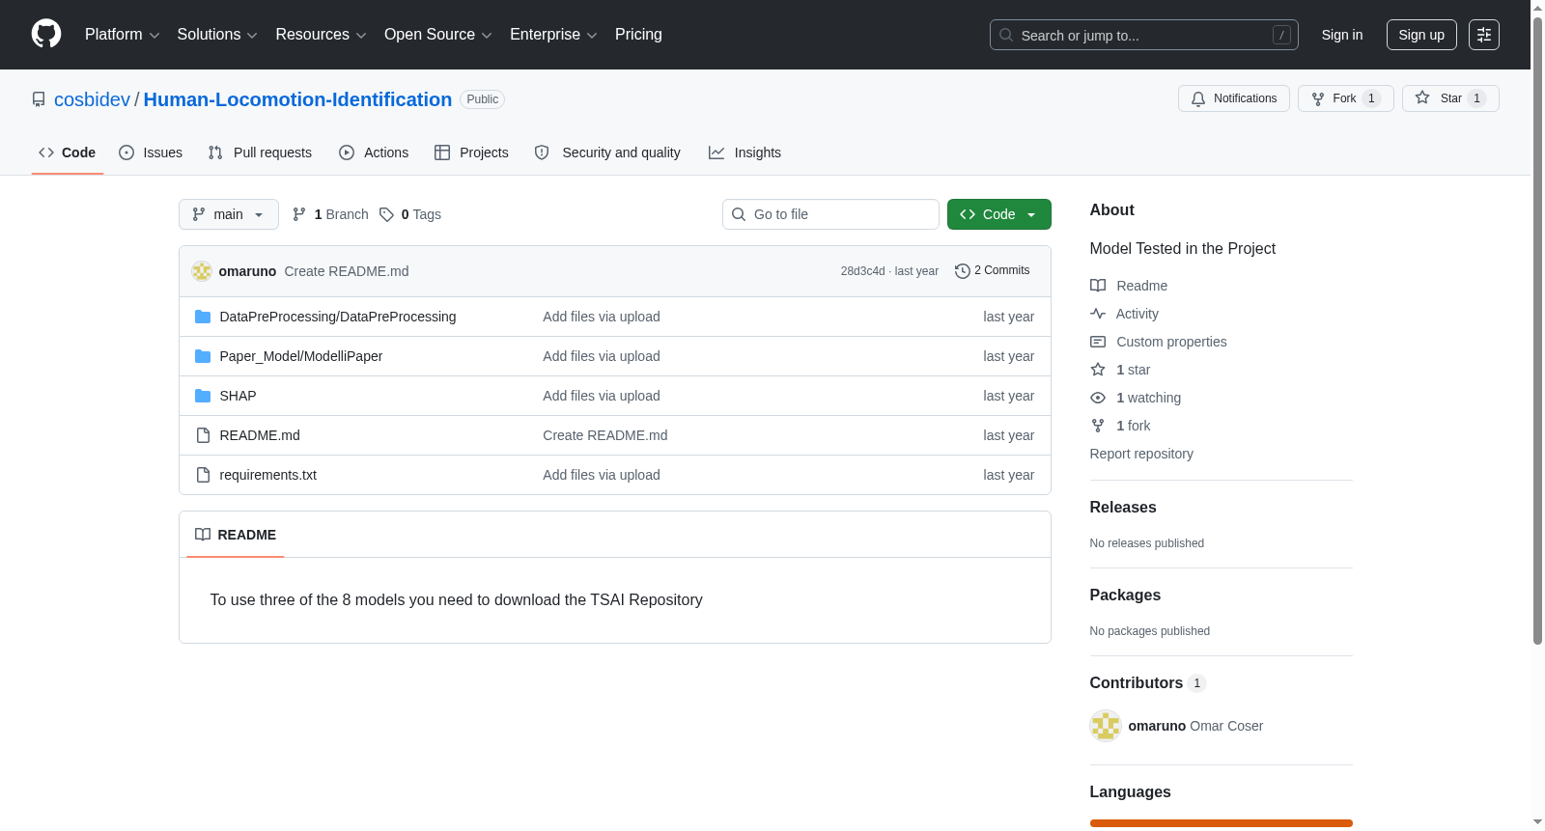This screenshot has width=1545, height=831.
Task: Open the GitHub homepage logo
Action: click(x=46, y=34)
